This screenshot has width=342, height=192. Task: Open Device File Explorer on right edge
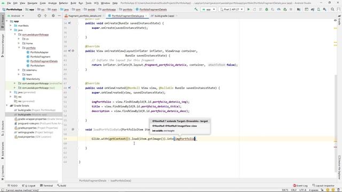pyautogui.click(x=339, y=167)
